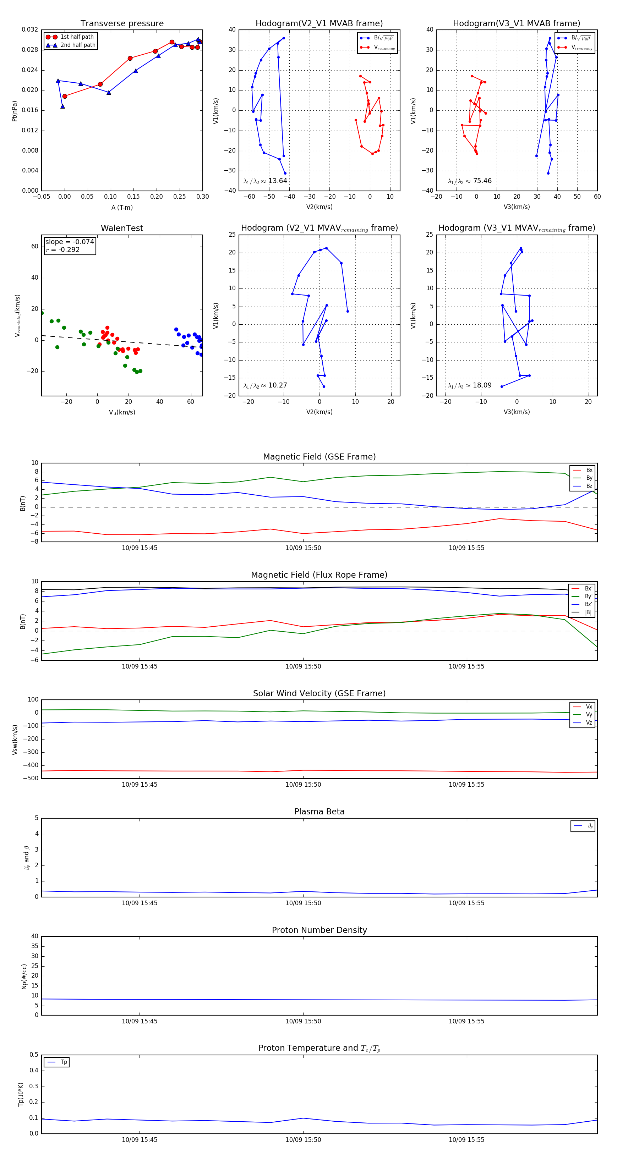Click the 'A (T·m)' x-axis label
The image size is (639, 1171).
(x=122, y=208)
